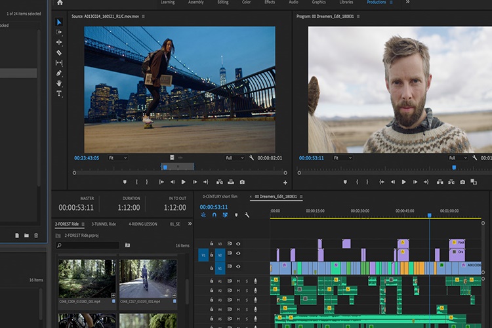
Task: Click the timeline playhead marker
Action: click(x=430, y=215)
